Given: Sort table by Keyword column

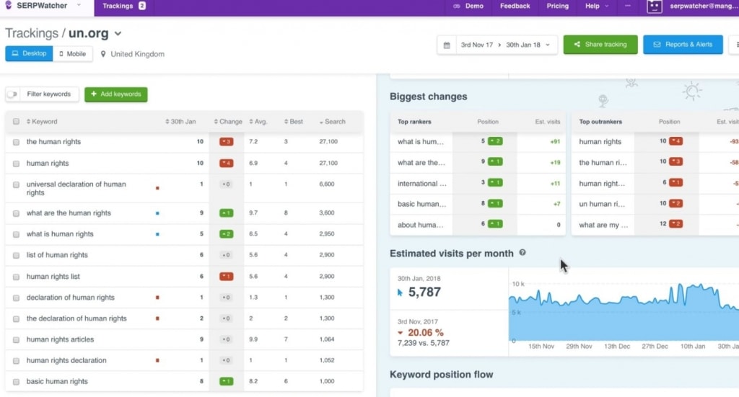Looking at the screenshot, I should click(42, 121).
